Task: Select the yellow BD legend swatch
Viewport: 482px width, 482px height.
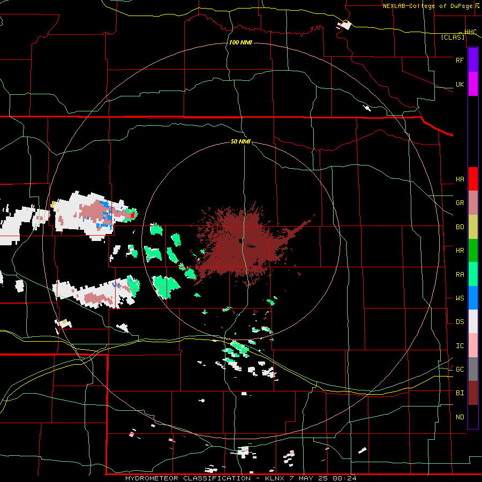Action: [473, 227]
